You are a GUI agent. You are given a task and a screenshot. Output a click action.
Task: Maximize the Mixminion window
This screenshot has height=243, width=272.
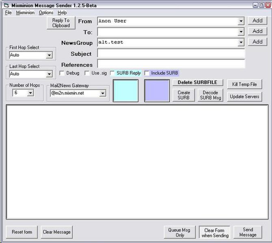[261, 5]
